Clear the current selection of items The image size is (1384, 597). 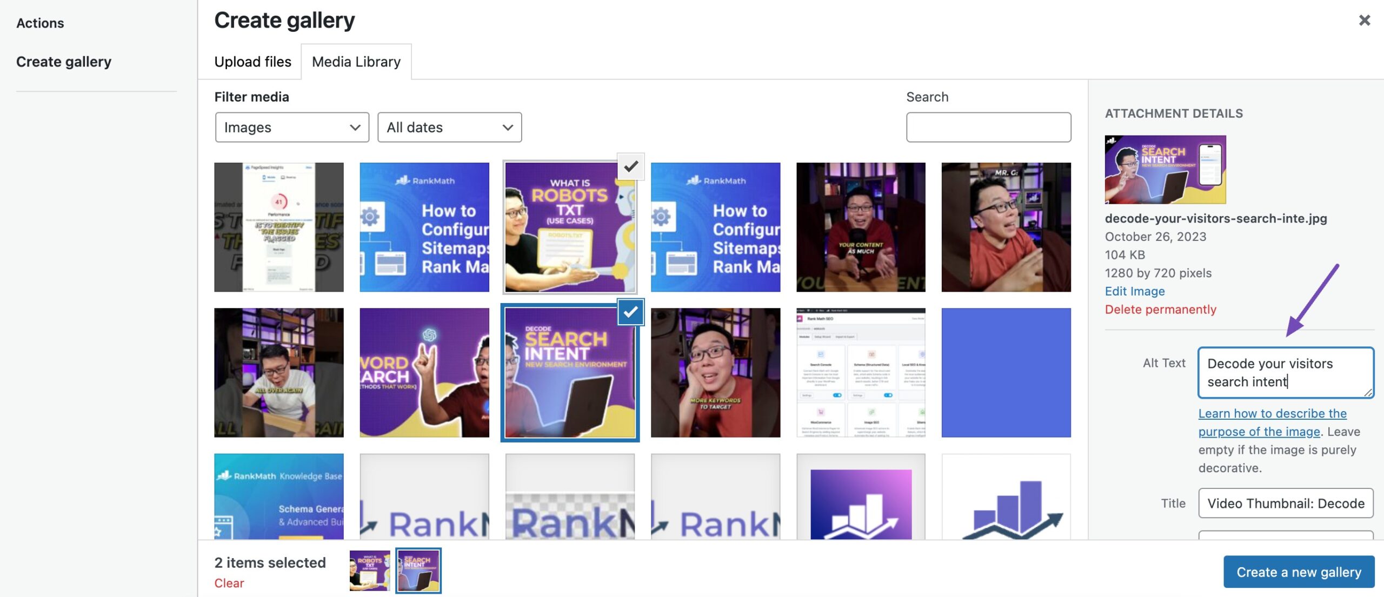[x=229, y=583]
